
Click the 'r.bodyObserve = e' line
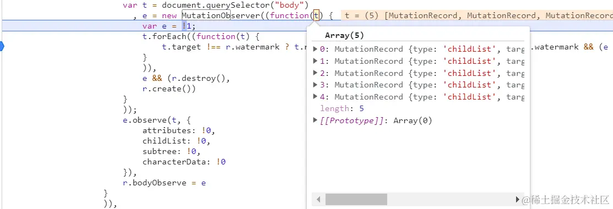tap(164, 183)
